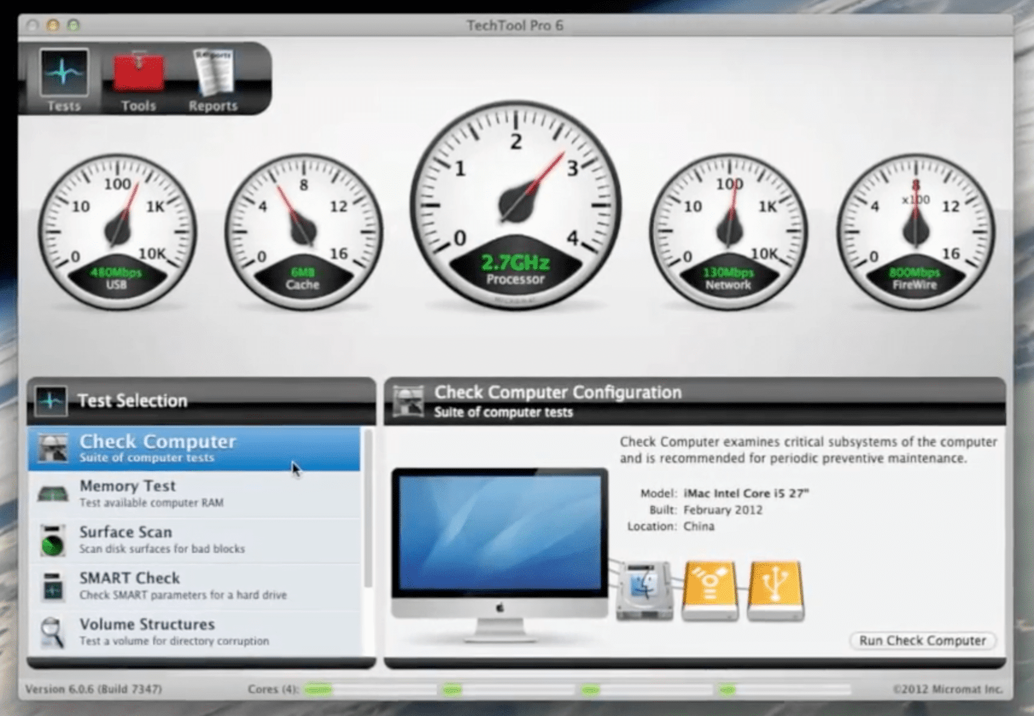This screenshot has height=716, width=1034.
Task: Click the SMART Check drive icon
Action: pos(53,586)
